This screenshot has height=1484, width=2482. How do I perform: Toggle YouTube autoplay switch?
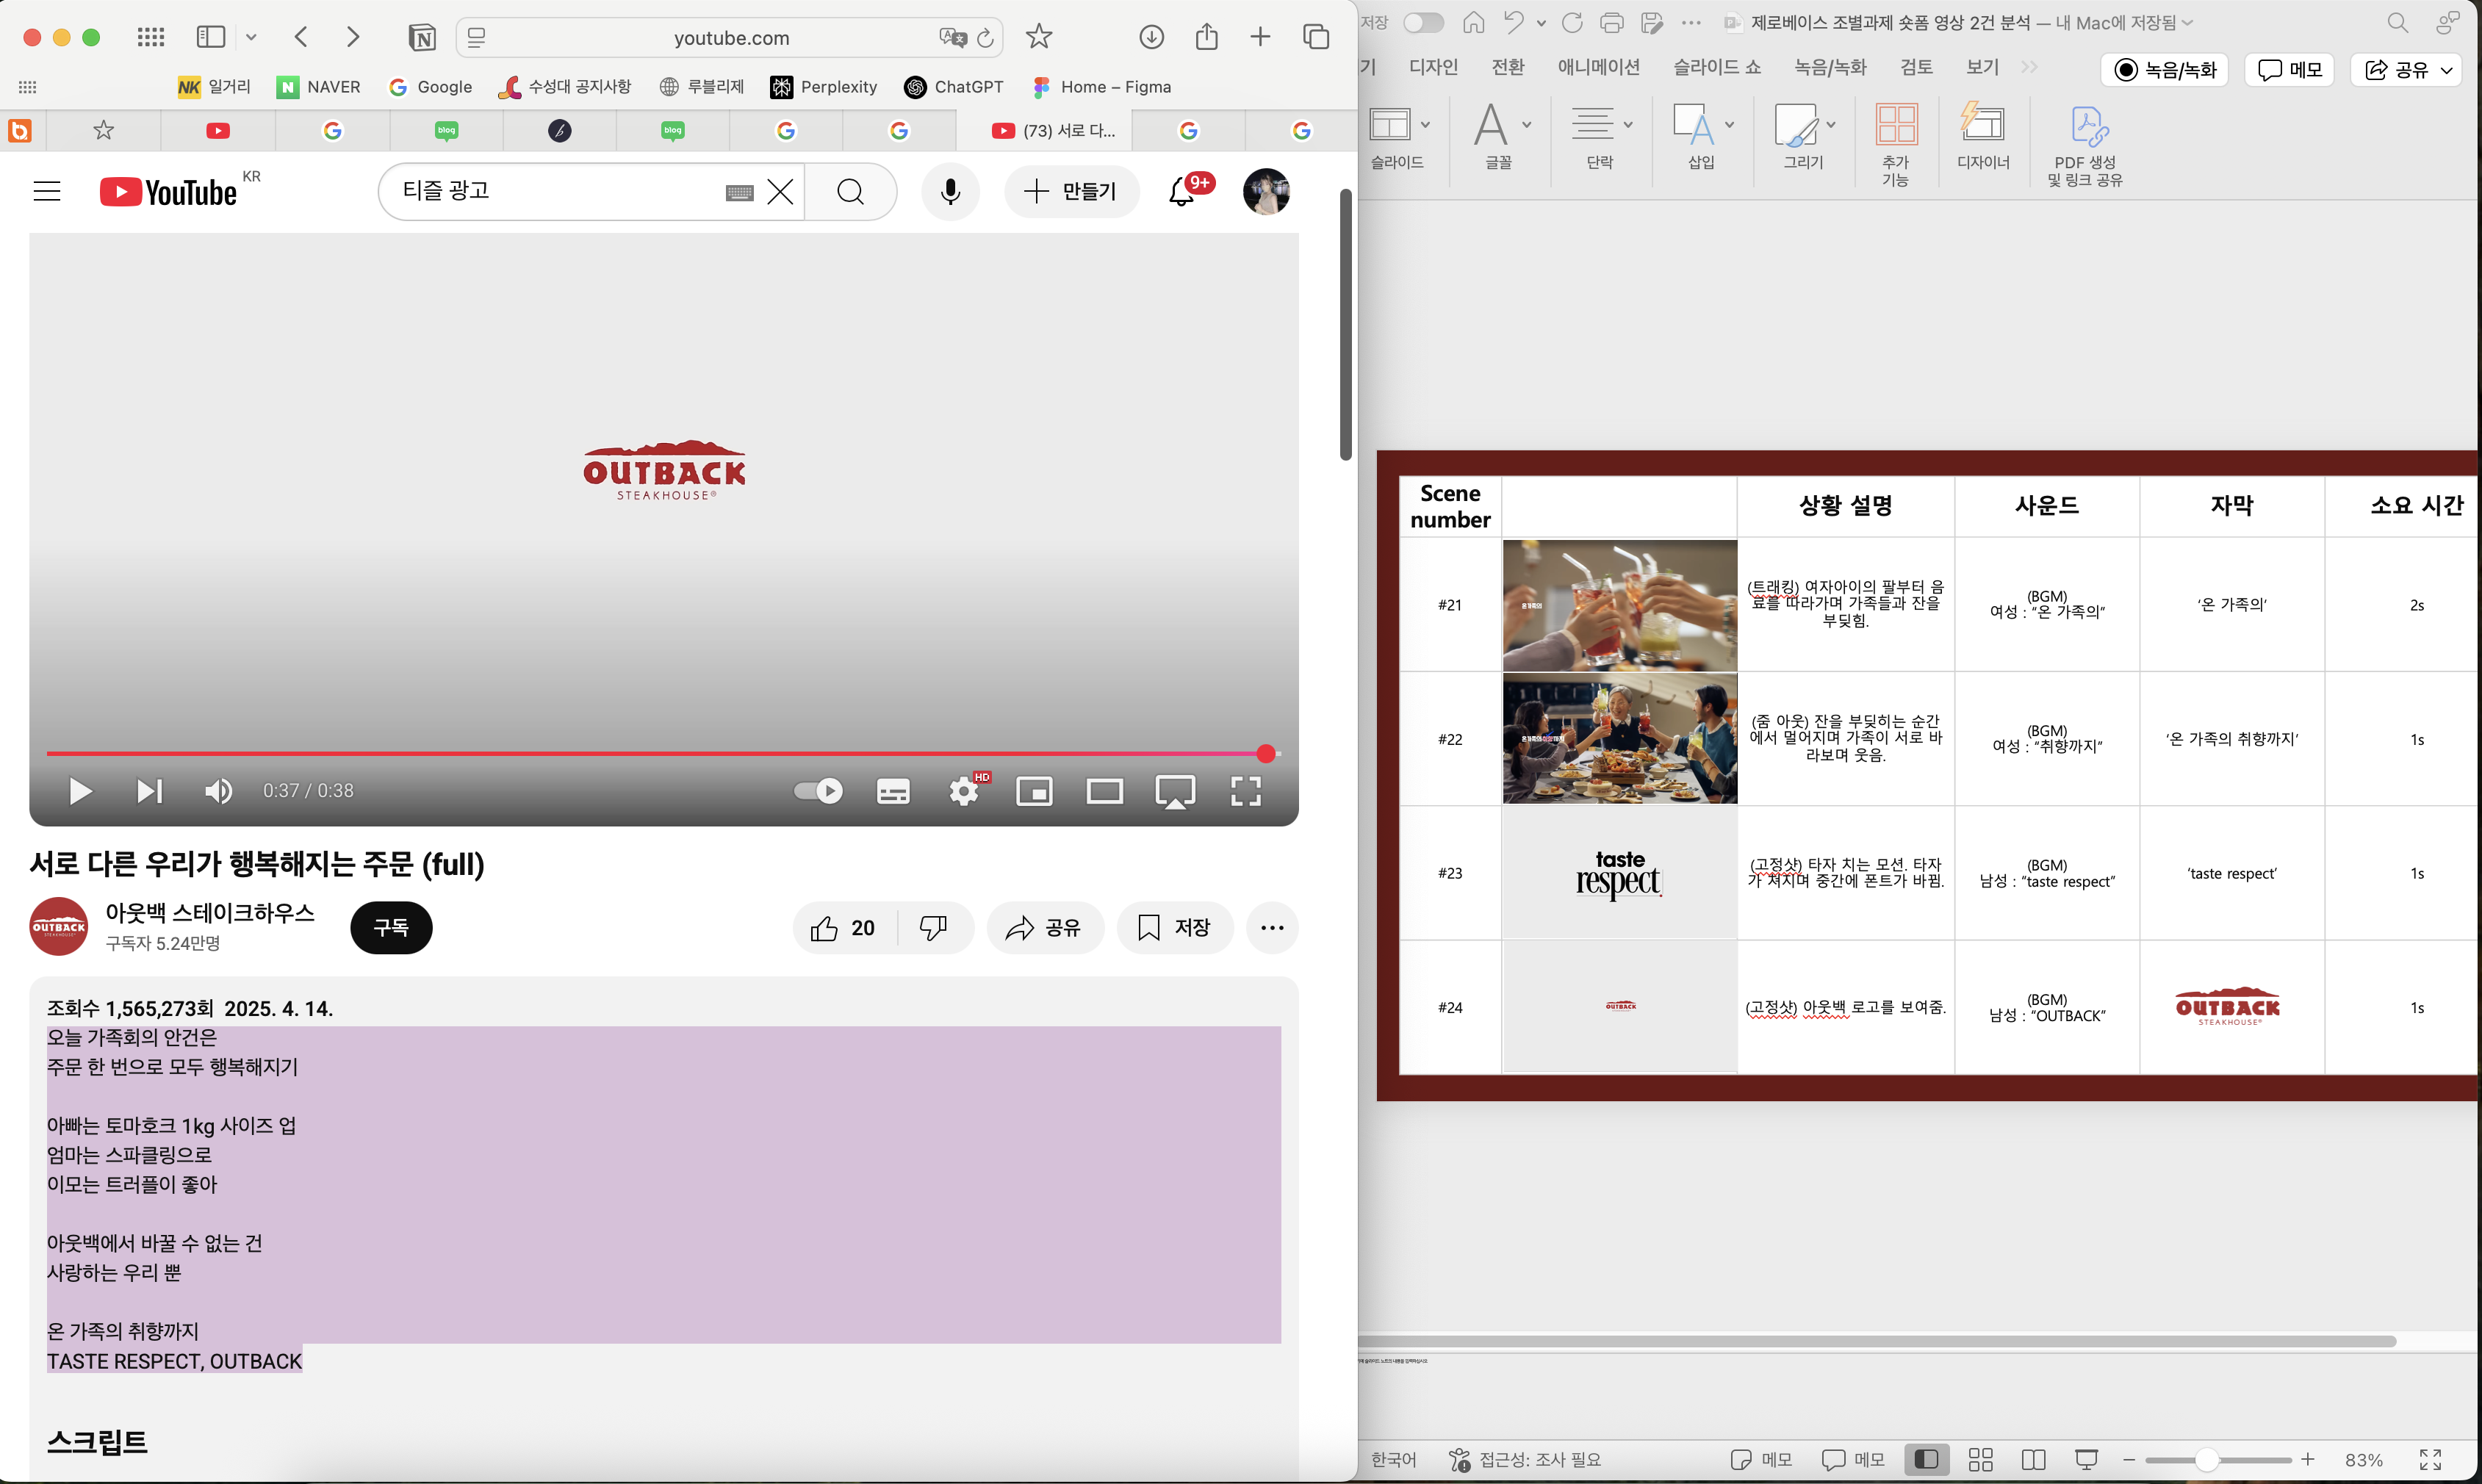click(x=818, y=791)
